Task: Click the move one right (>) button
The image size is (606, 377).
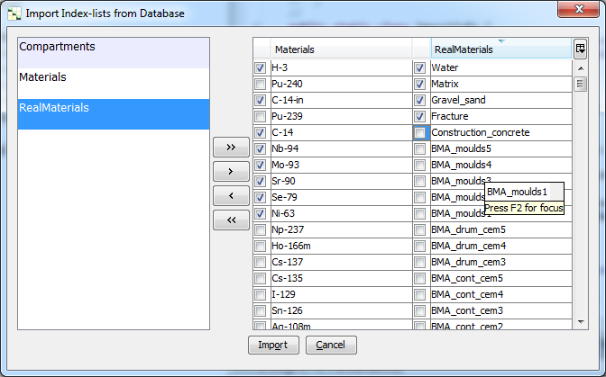Action: [x=231, y=171]
